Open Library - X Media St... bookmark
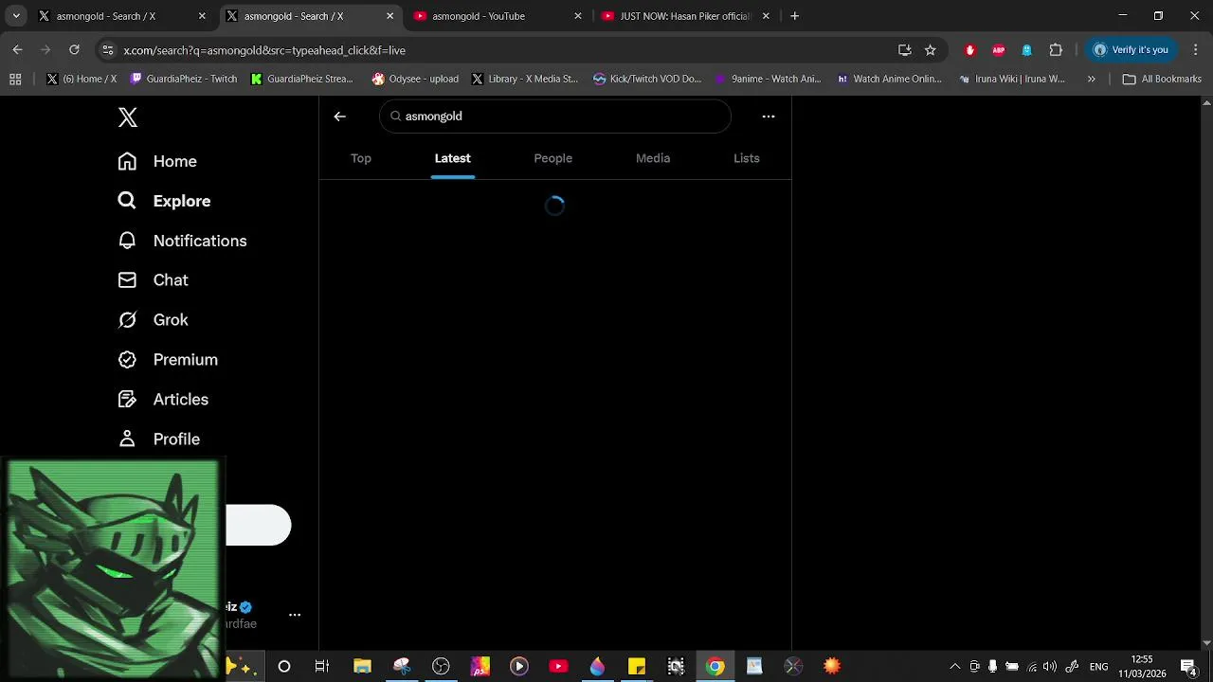The height and width of the screenshot is (682, 1213). pos(524,80)
